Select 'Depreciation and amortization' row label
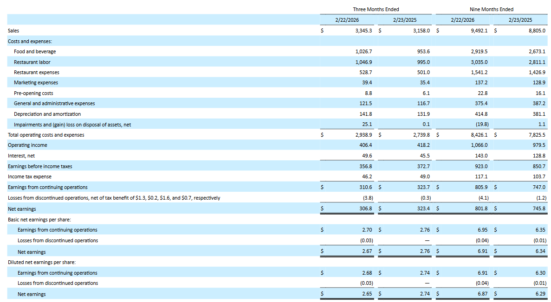 47,114
